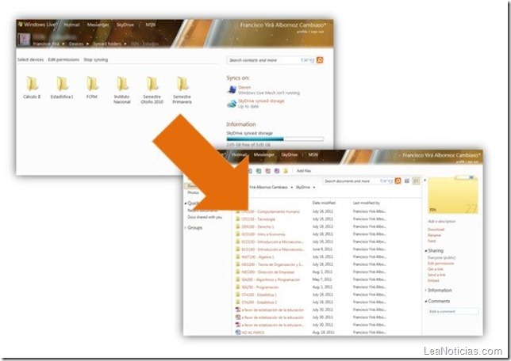
Task: Open the breadcrumb arrow after Albornoz Cambiaso
Action: 292,188
